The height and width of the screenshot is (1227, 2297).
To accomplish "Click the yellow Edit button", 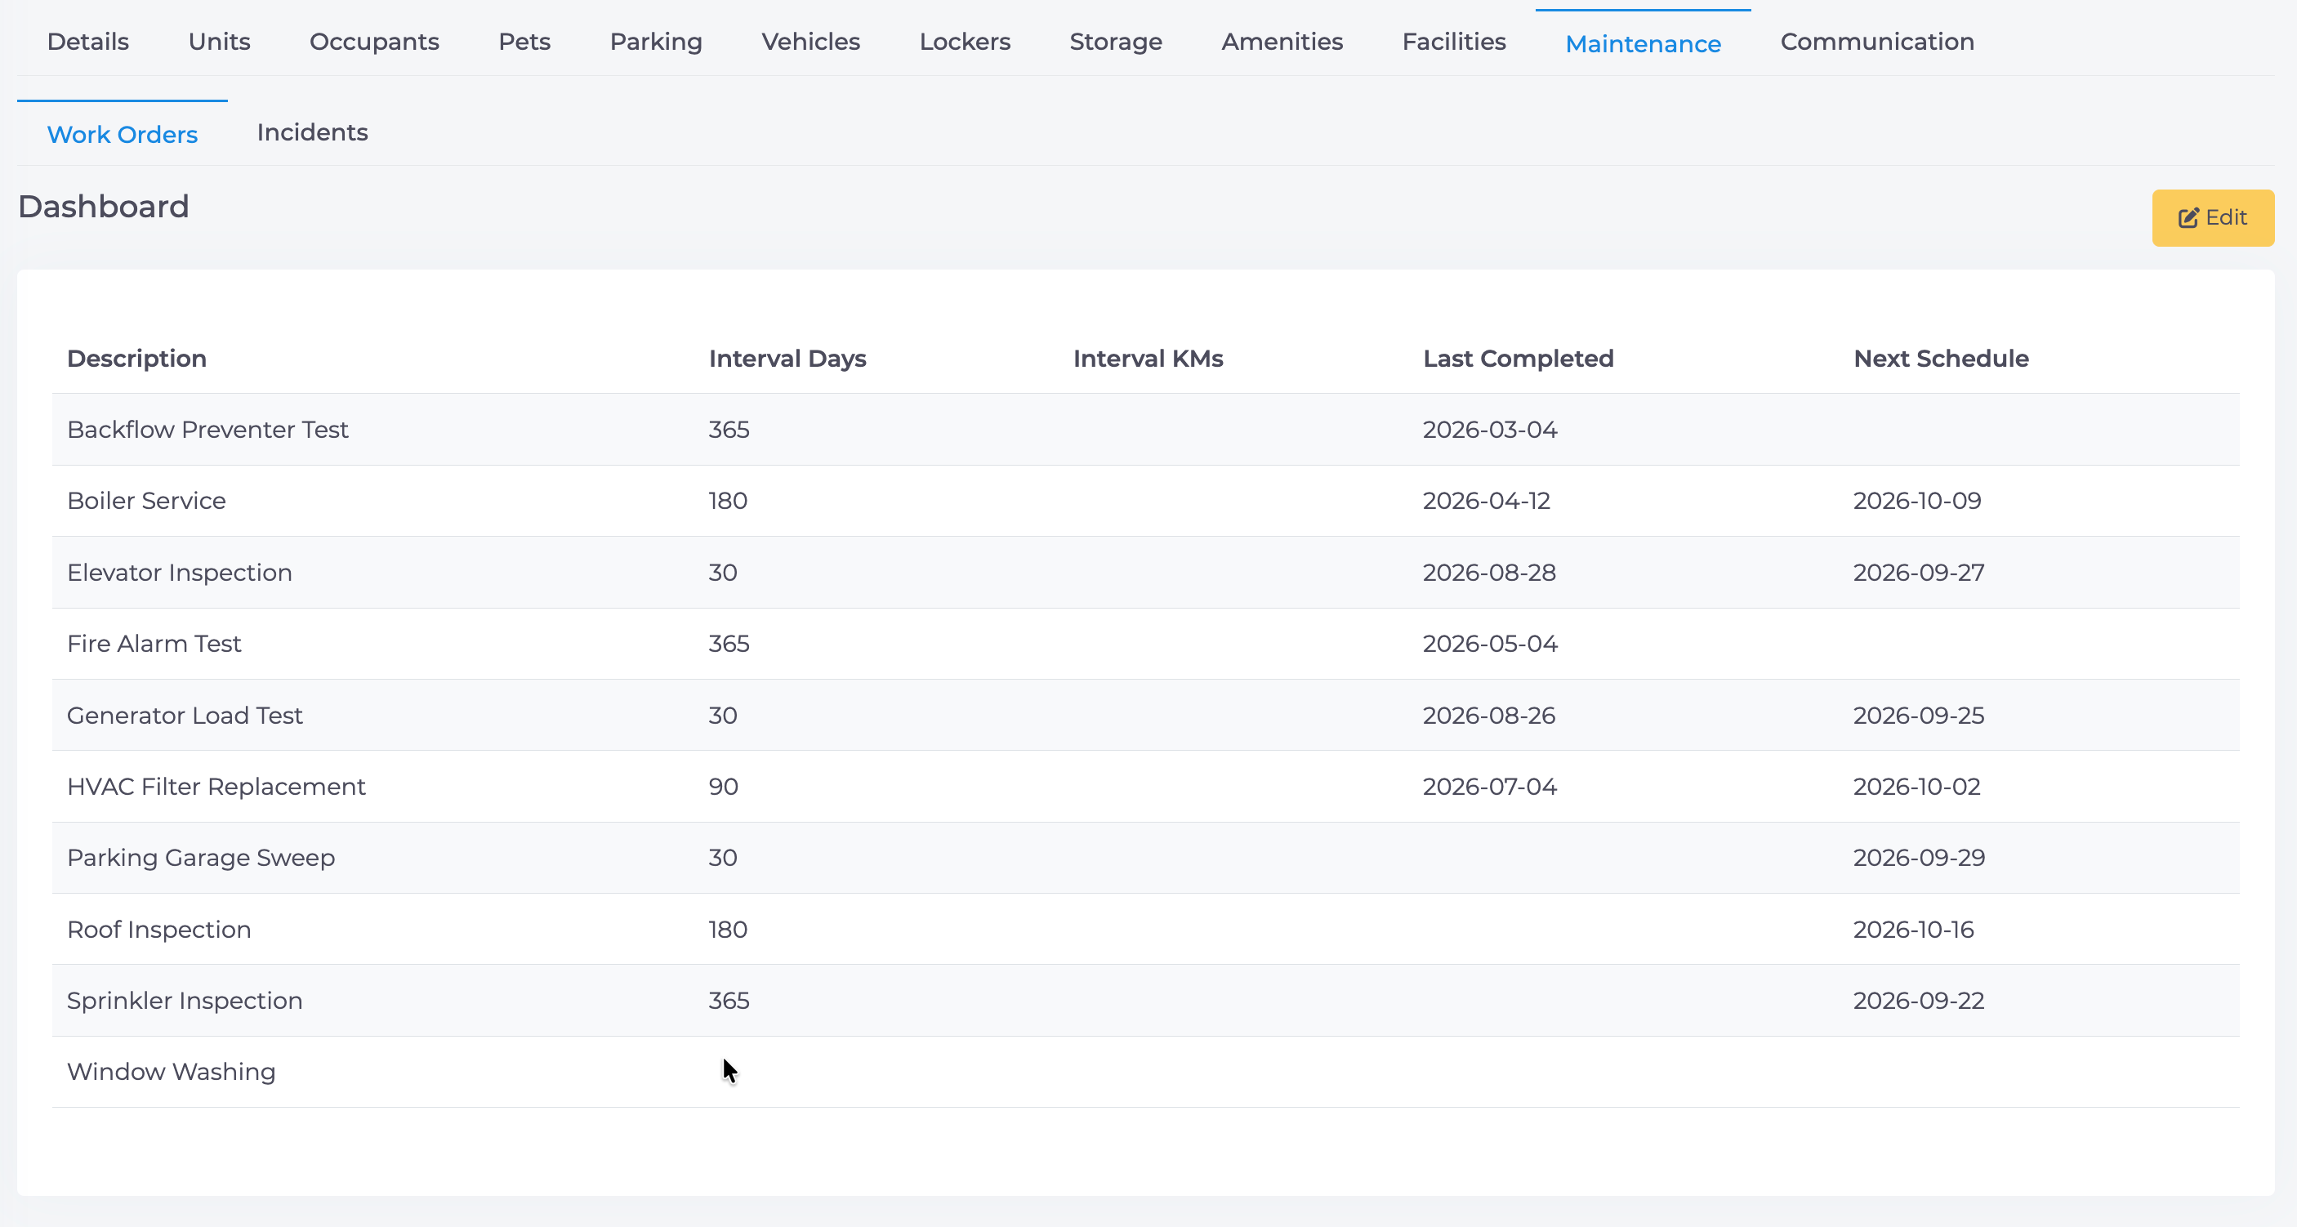I will (x=2212, y=217).
